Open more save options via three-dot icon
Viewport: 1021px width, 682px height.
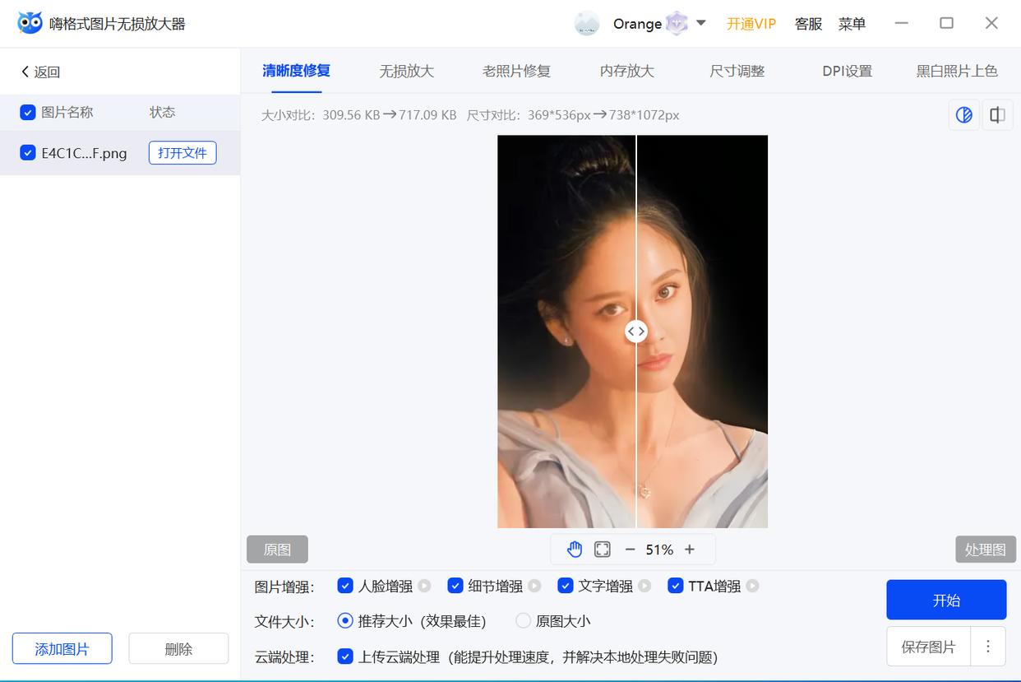point(987,647)
